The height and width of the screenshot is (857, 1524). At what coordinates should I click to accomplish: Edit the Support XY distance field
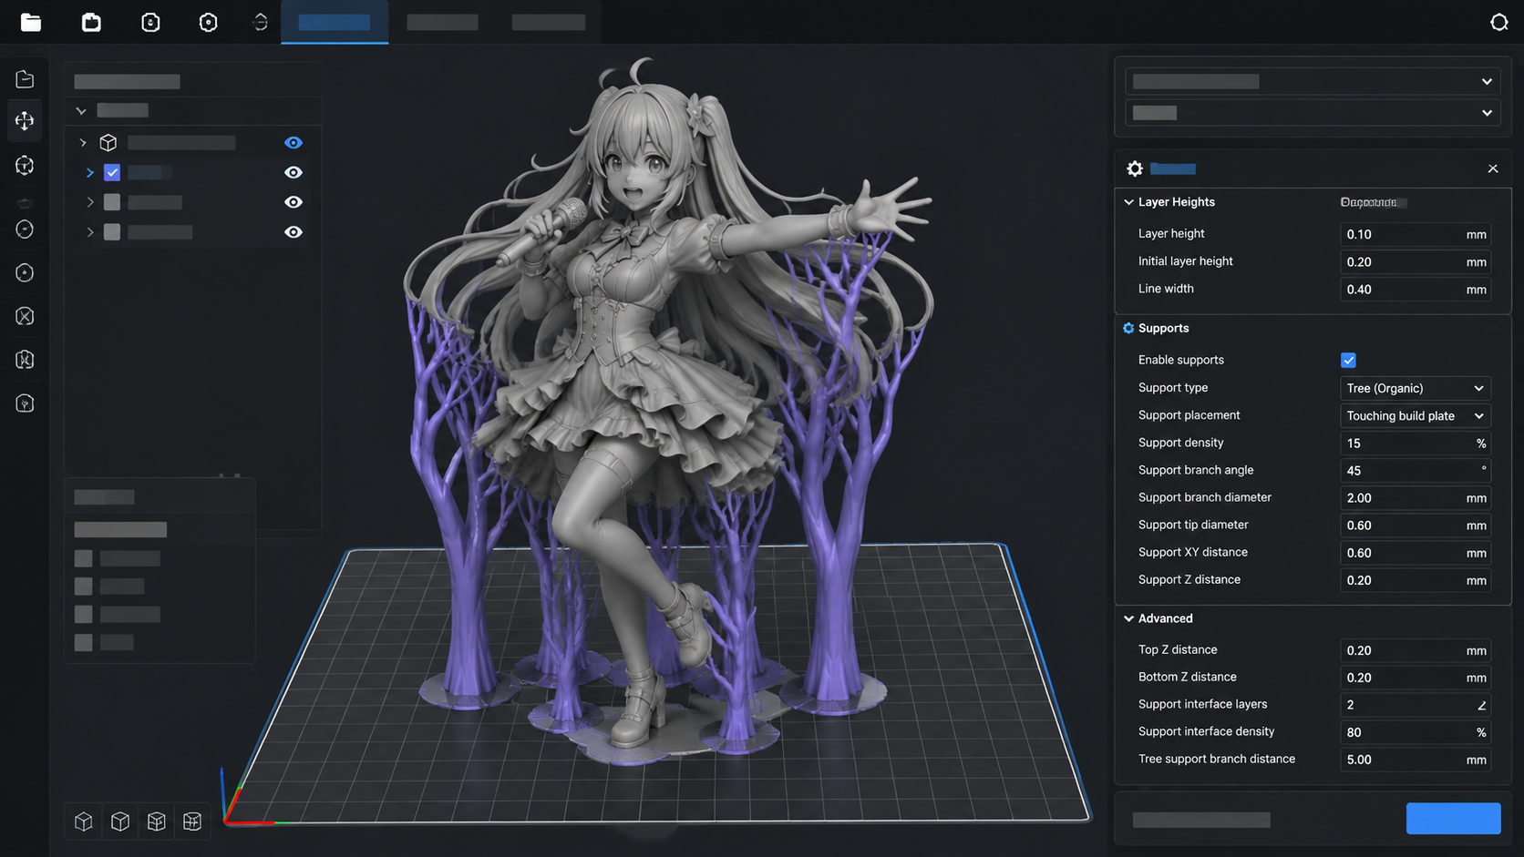[1415, 552]
